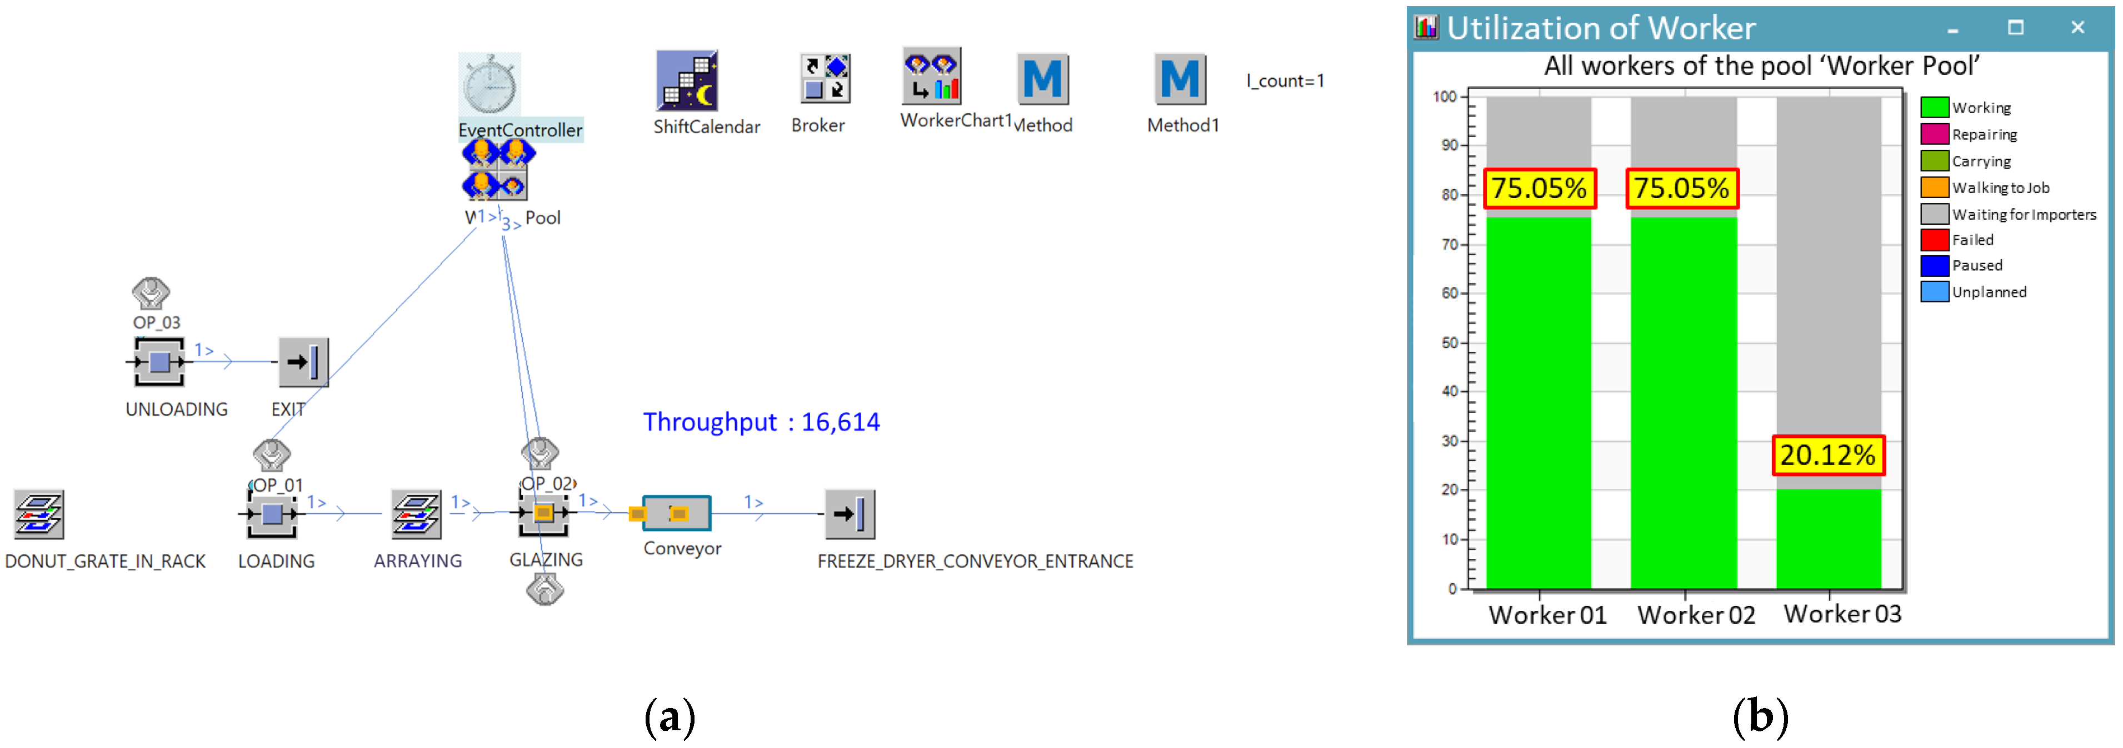Image resolution: width=2123 pixels, height=748 pixels.
Task: Maximize the Utilization of Worker window
Action: 2015,28
